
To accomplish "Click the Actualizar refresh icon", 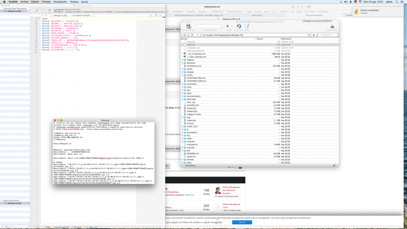I will [239, 26].
